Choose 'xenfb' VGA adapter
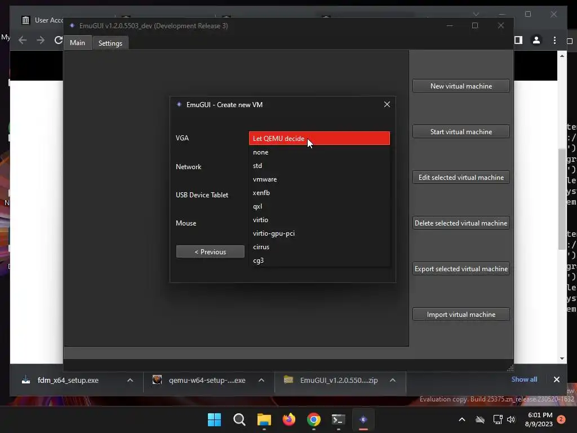This screenshot has height=433, width=577. point(319,193)
